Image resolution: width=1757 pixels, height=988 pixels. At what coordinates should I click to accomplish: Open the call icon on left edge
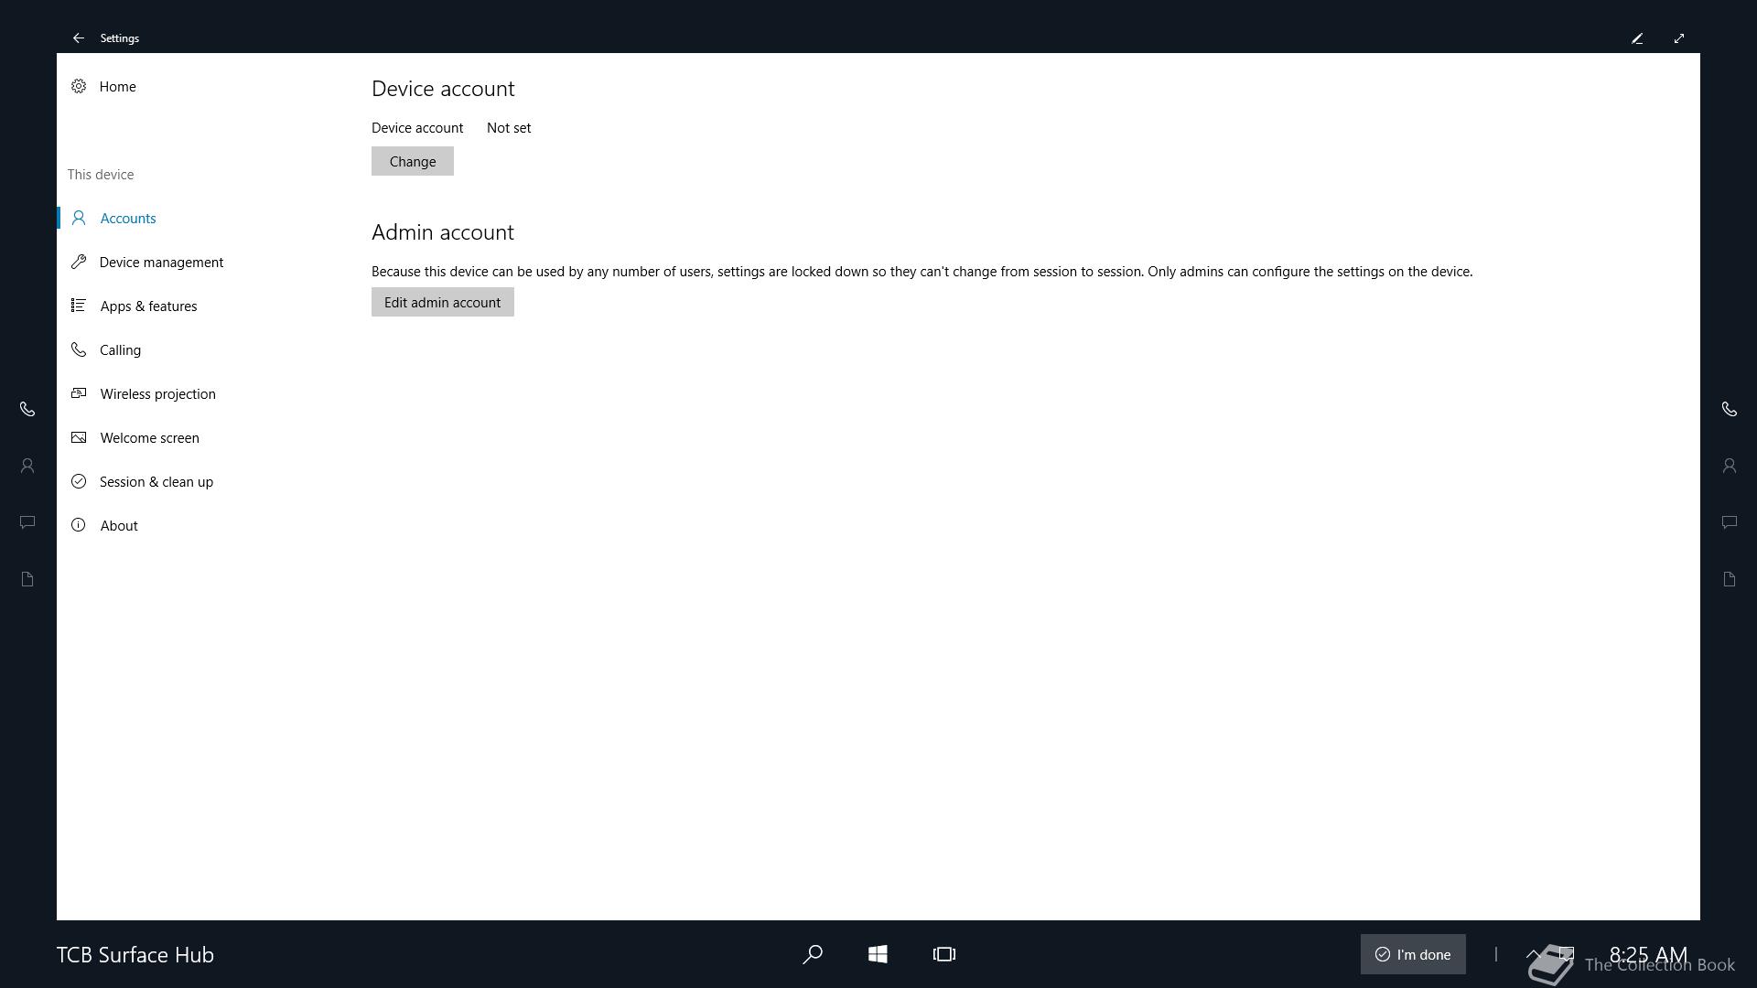[27, 409]
